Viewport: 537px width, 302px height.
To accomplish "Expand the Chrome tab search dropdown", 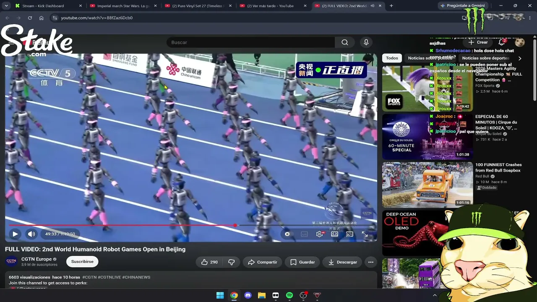I will [x=6, y=6].
